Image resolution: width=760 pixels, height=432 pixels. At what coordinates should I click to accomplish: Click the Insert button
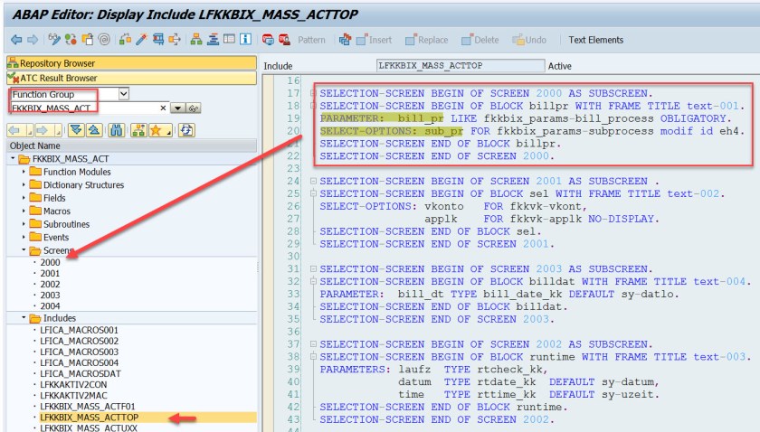coord(375,40)
